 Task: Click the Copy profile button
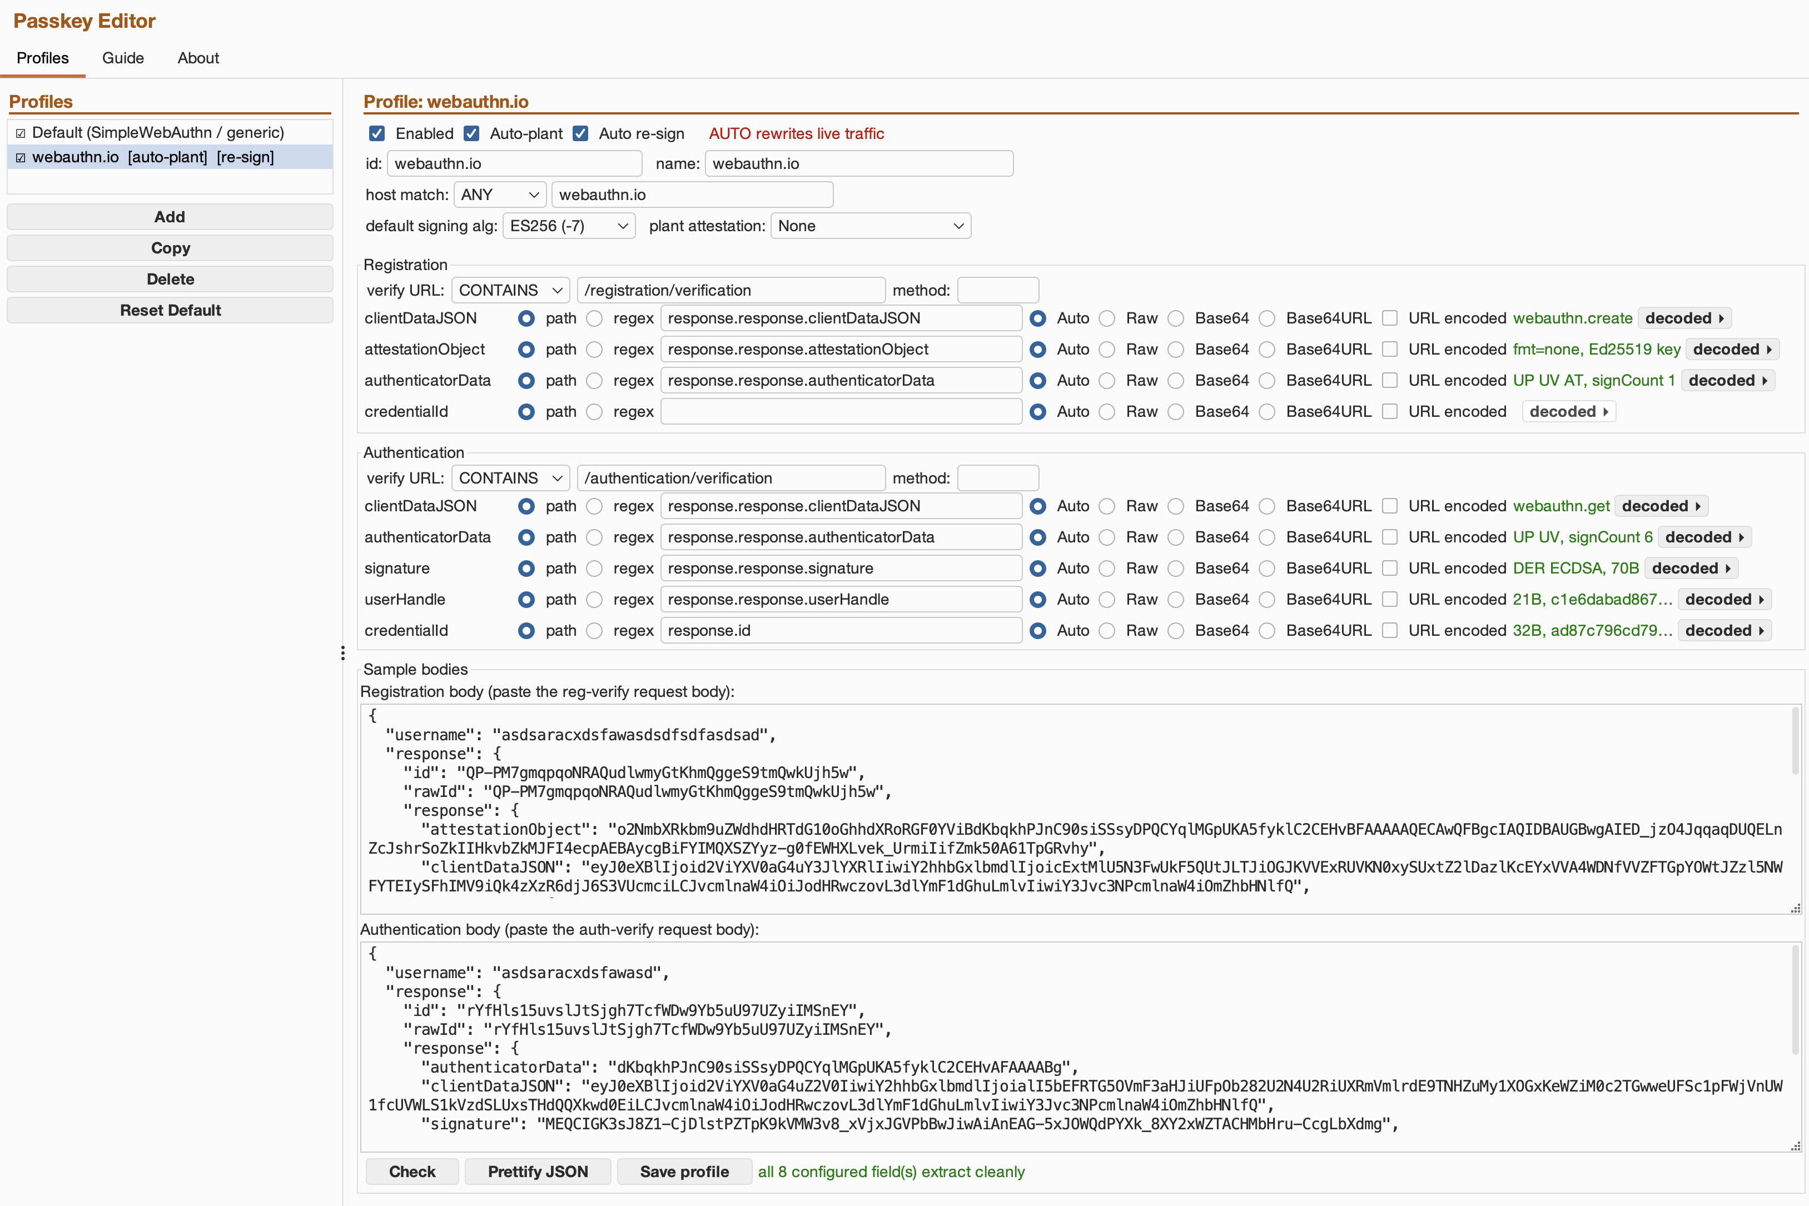(169, 248)
